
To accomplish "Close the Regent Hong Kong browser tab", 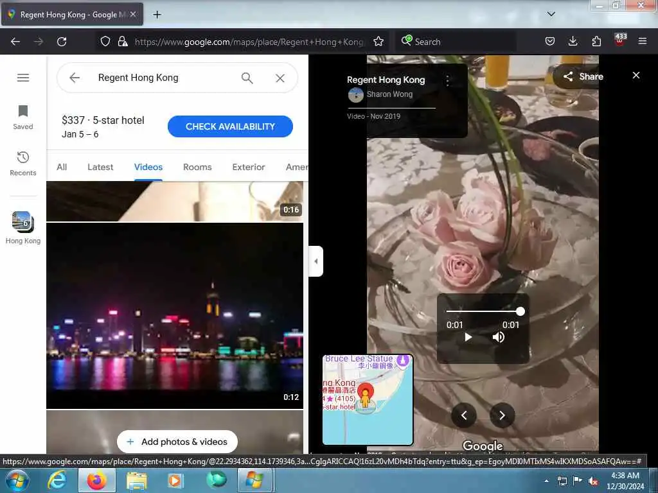I will point(133,14).
